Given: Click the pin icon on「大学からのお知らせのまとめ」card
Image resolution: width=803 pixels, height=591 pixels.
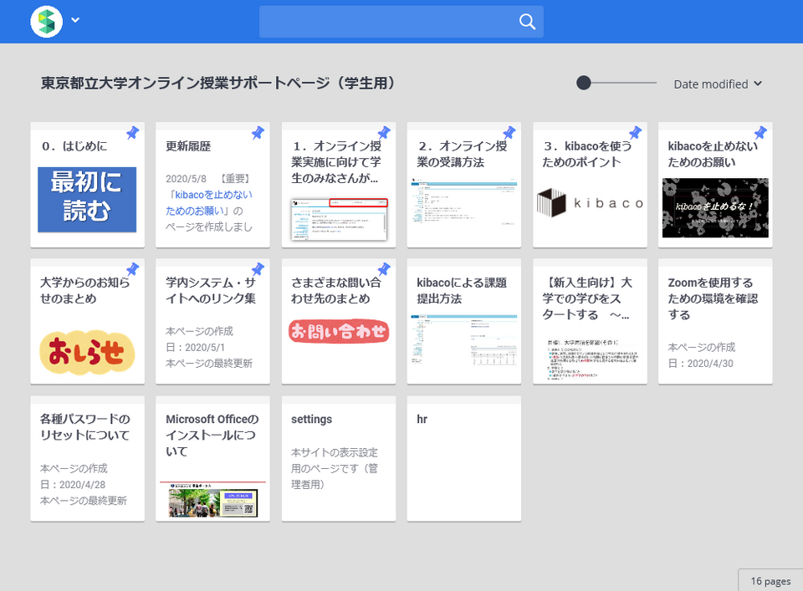Looking at the screenshot, I should pyautogui.click(x=132, y=269).
